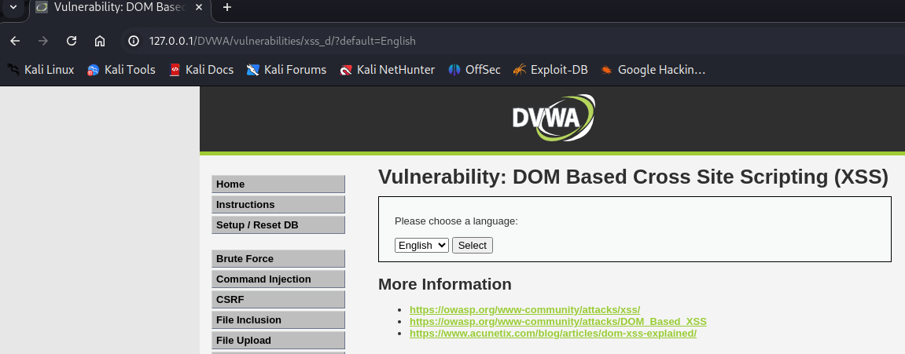Expand the English language dropdown
Viewport: 905px width, 354px height.
pos(421,245)
